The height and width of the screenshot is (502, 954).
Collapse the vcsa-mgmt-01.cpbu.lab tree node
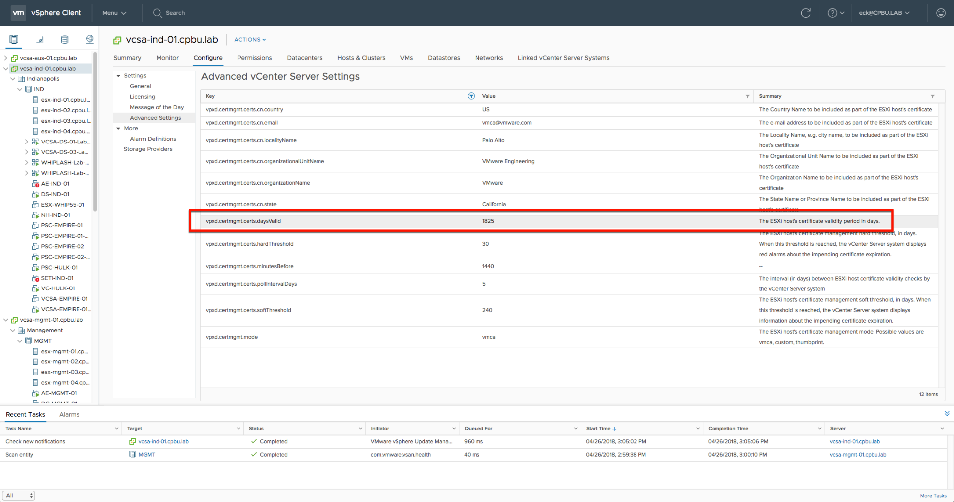6,320
